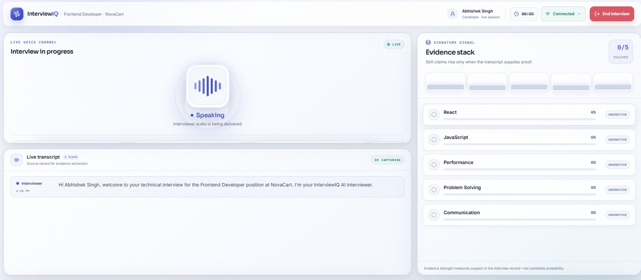Click the Evidence stack heading

pyautogui.click(x=450, y=52)
